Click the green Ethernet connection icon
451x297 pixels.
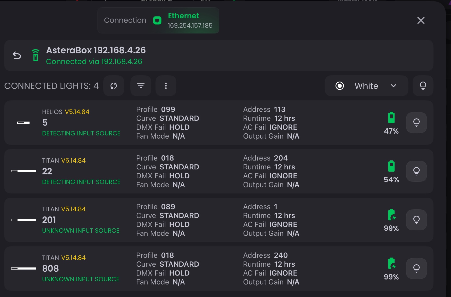tap(157, 20)
